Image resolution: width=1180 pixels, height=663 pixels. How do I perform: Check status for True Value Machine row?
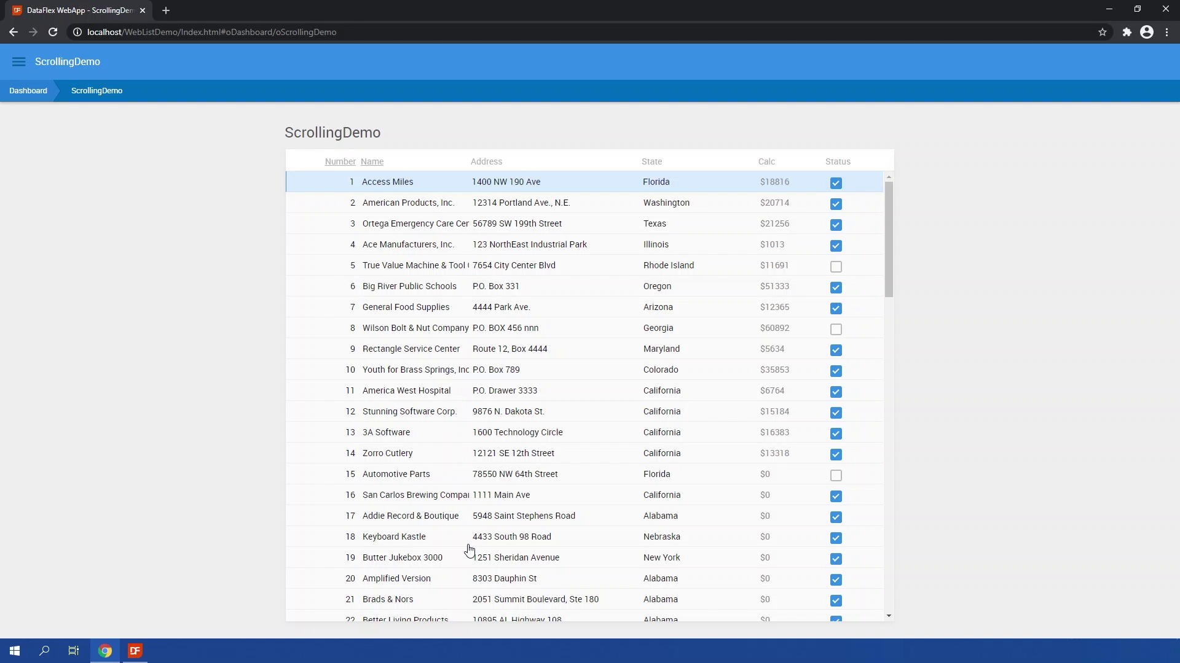pos(836,266)
